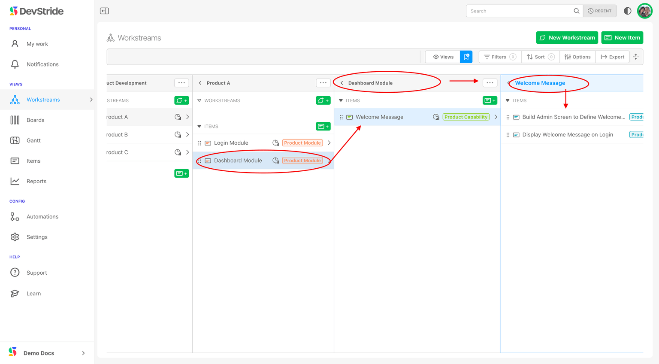Viewport: 659px width, 364px height.
Task: Click the New Workstream button
Action: coord(567,38)
